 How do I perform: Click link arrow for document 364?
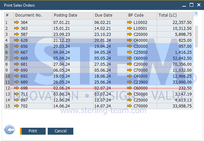[x=17, y=22]
